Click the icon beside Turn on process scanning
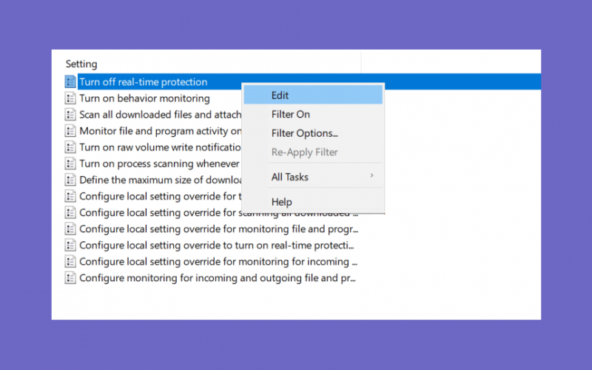Screen dimensions: 592x370 70,164
